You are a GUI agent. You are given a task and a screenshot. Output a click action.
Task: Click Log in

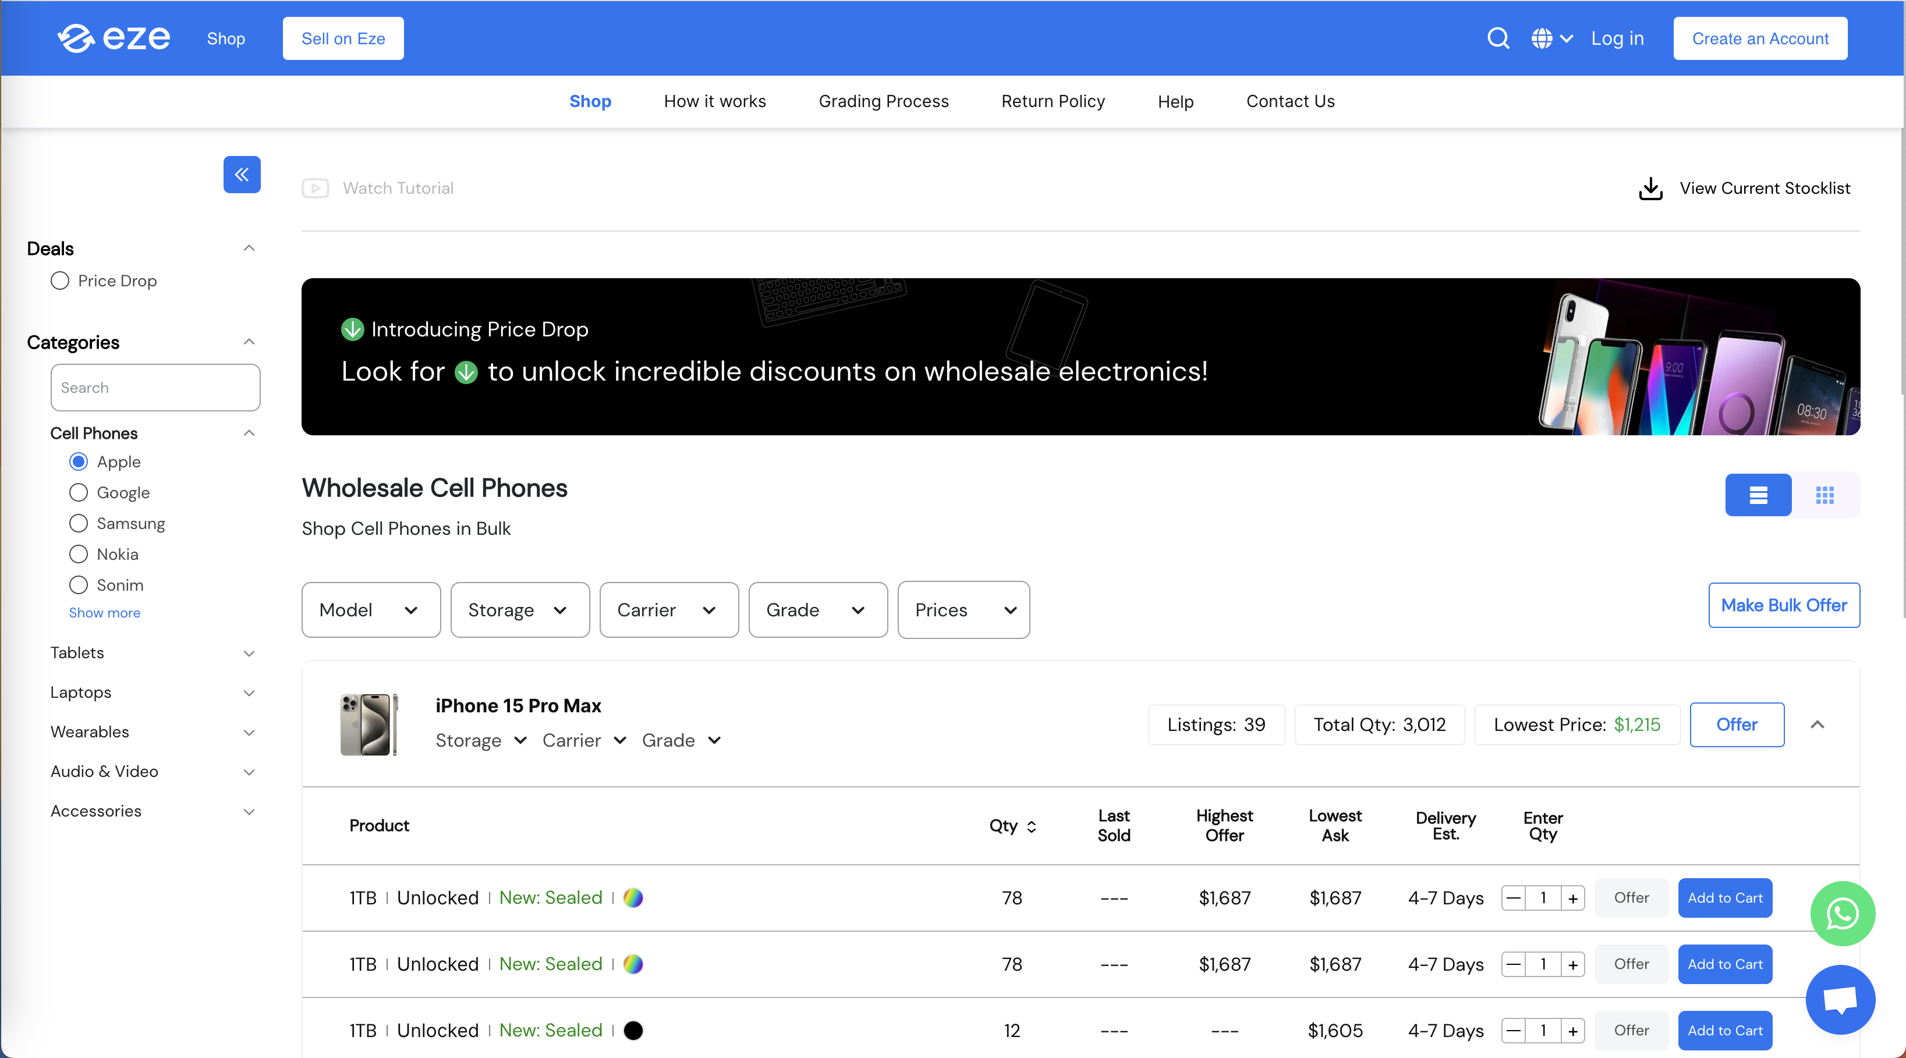[1617, 38]
